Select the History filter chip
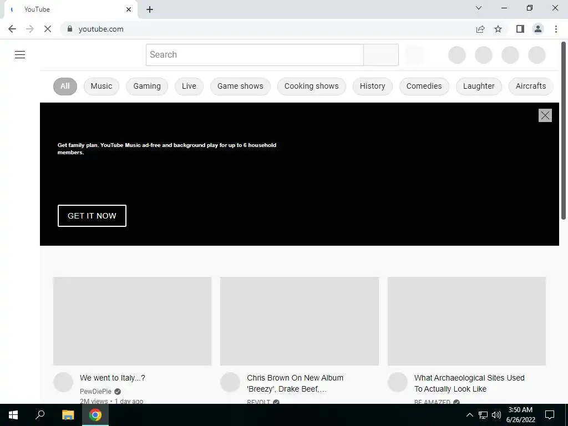Image resolution: width=568 pixels, height=426 pixels. coord(372,86)
